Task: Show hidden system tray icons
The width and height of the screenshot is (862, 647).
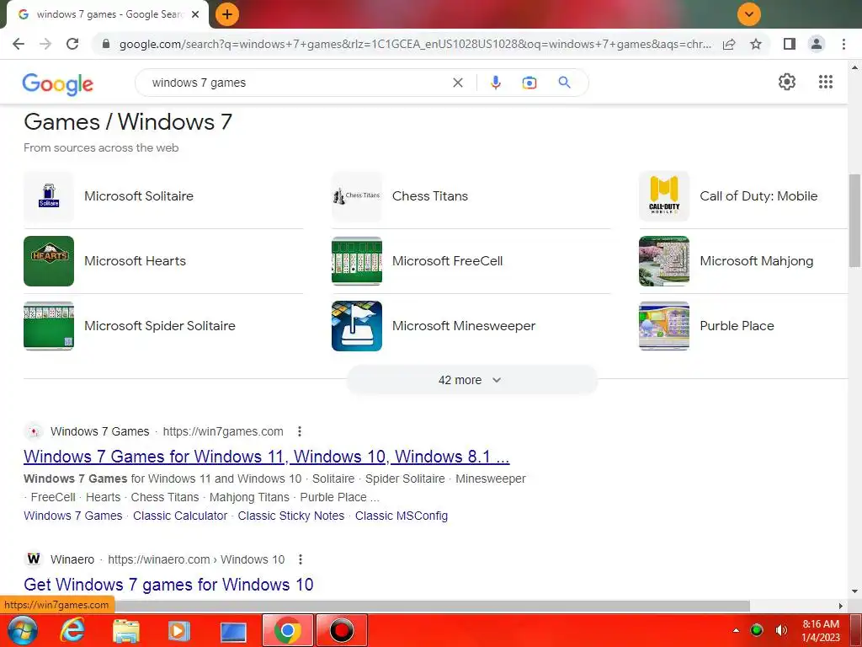Action: [x=736, y=630]
